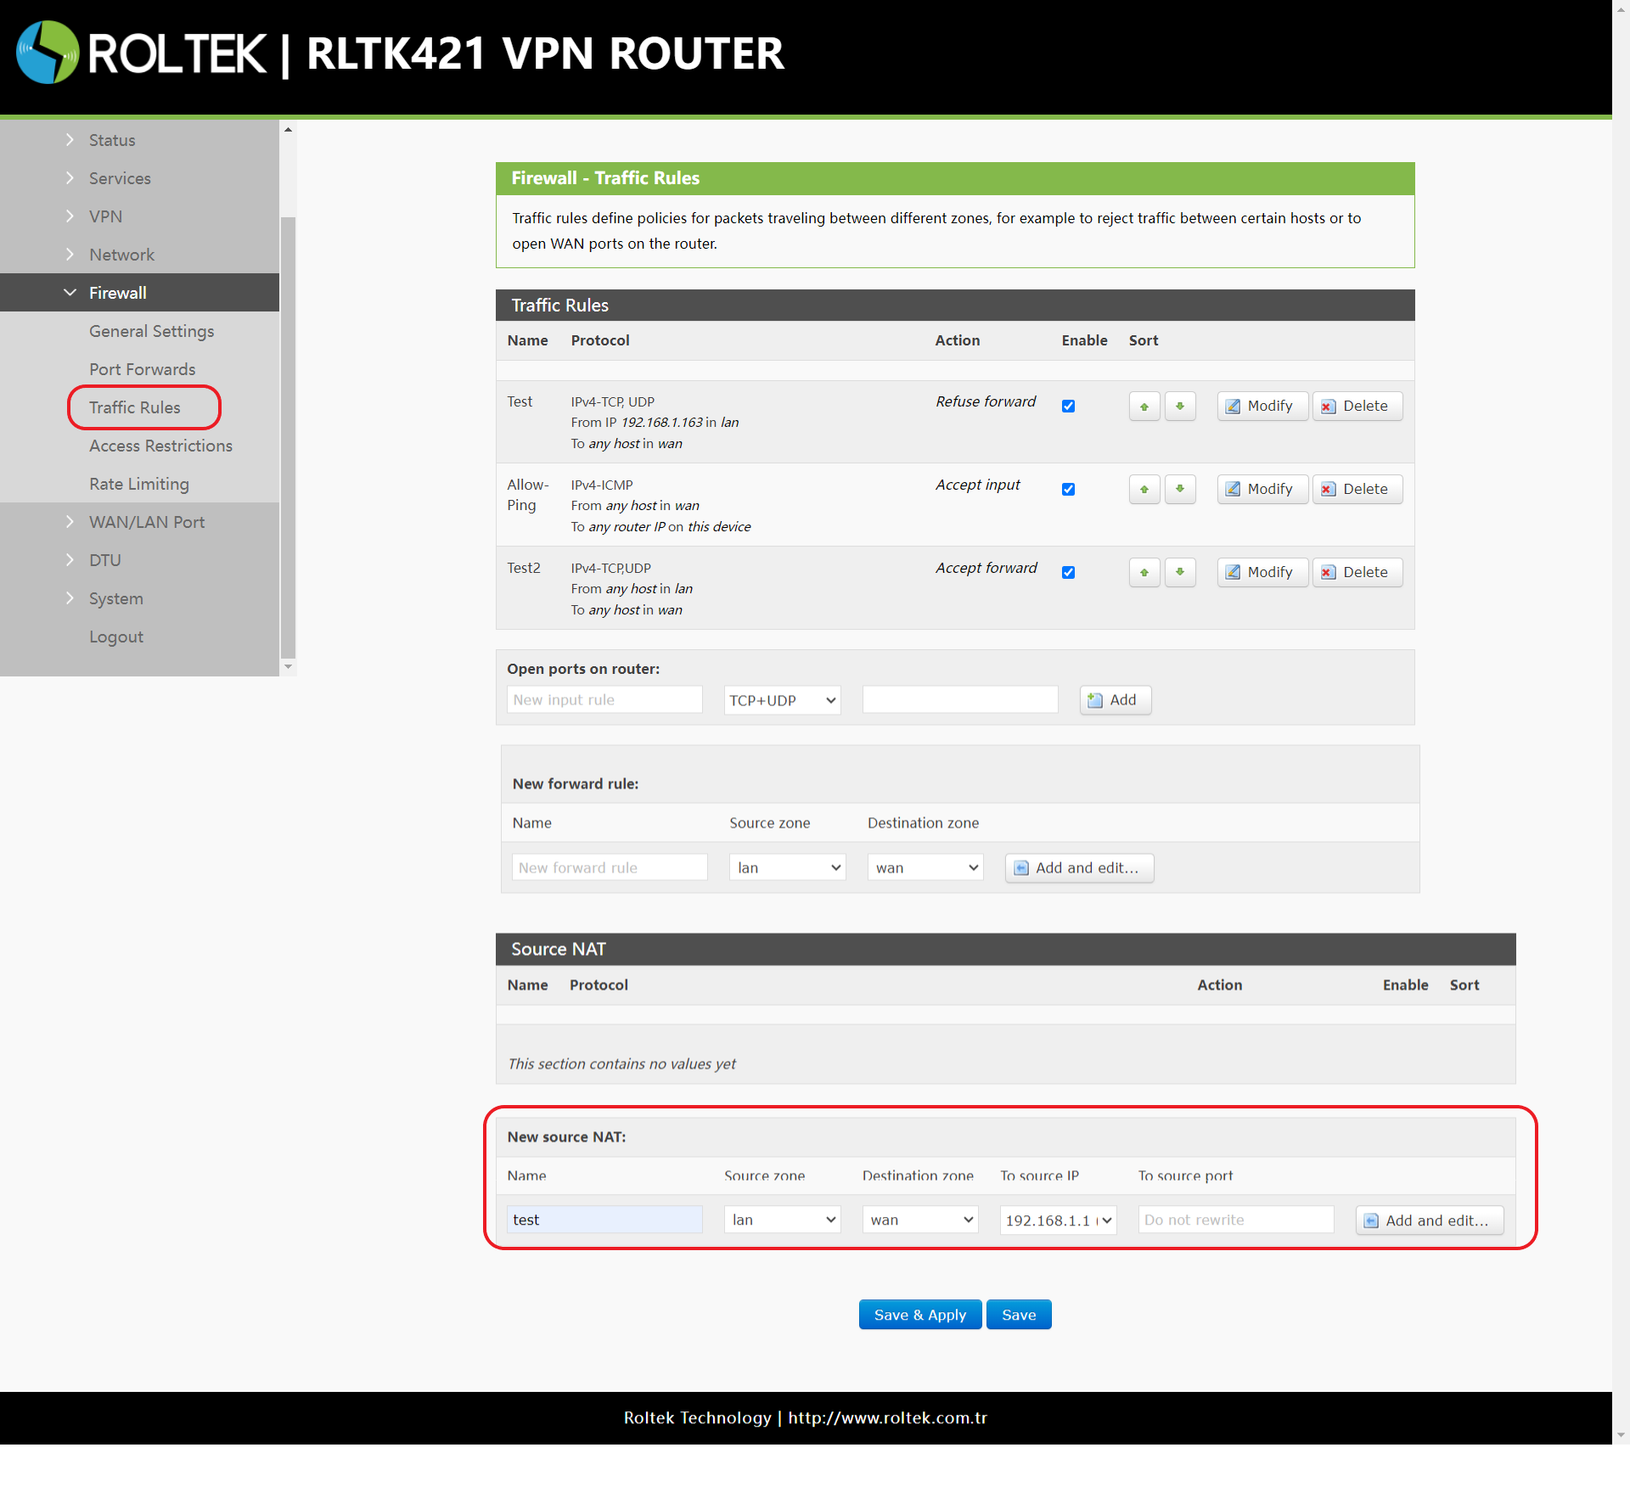Click the New input rule name field
Screen dimensions: 1630x1498
[604, 700]
